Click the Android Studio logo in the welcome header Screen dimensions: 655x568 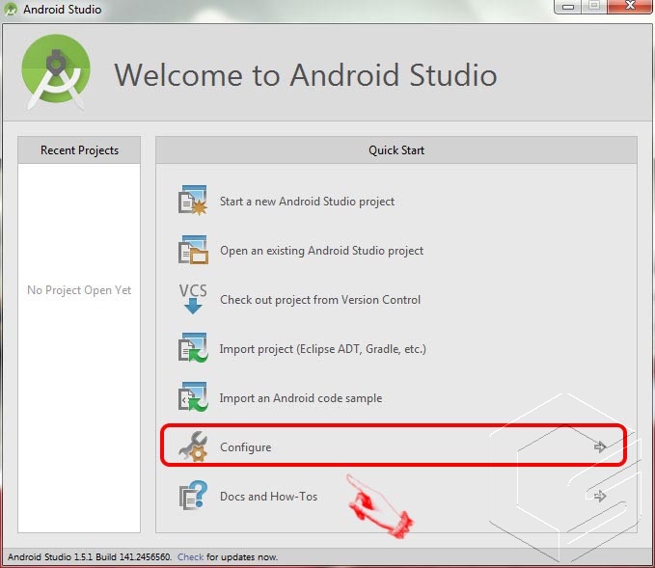click(x=56, y=72)
